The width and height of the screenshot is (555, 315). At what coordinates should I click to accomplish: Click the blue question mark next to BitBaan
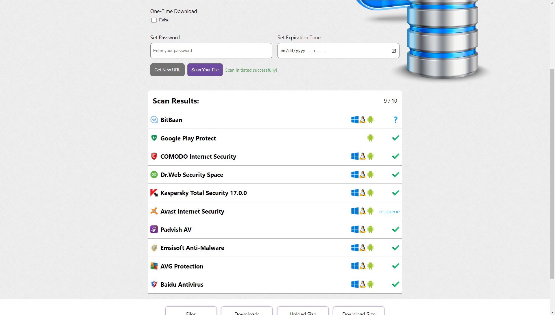point(395,120)
